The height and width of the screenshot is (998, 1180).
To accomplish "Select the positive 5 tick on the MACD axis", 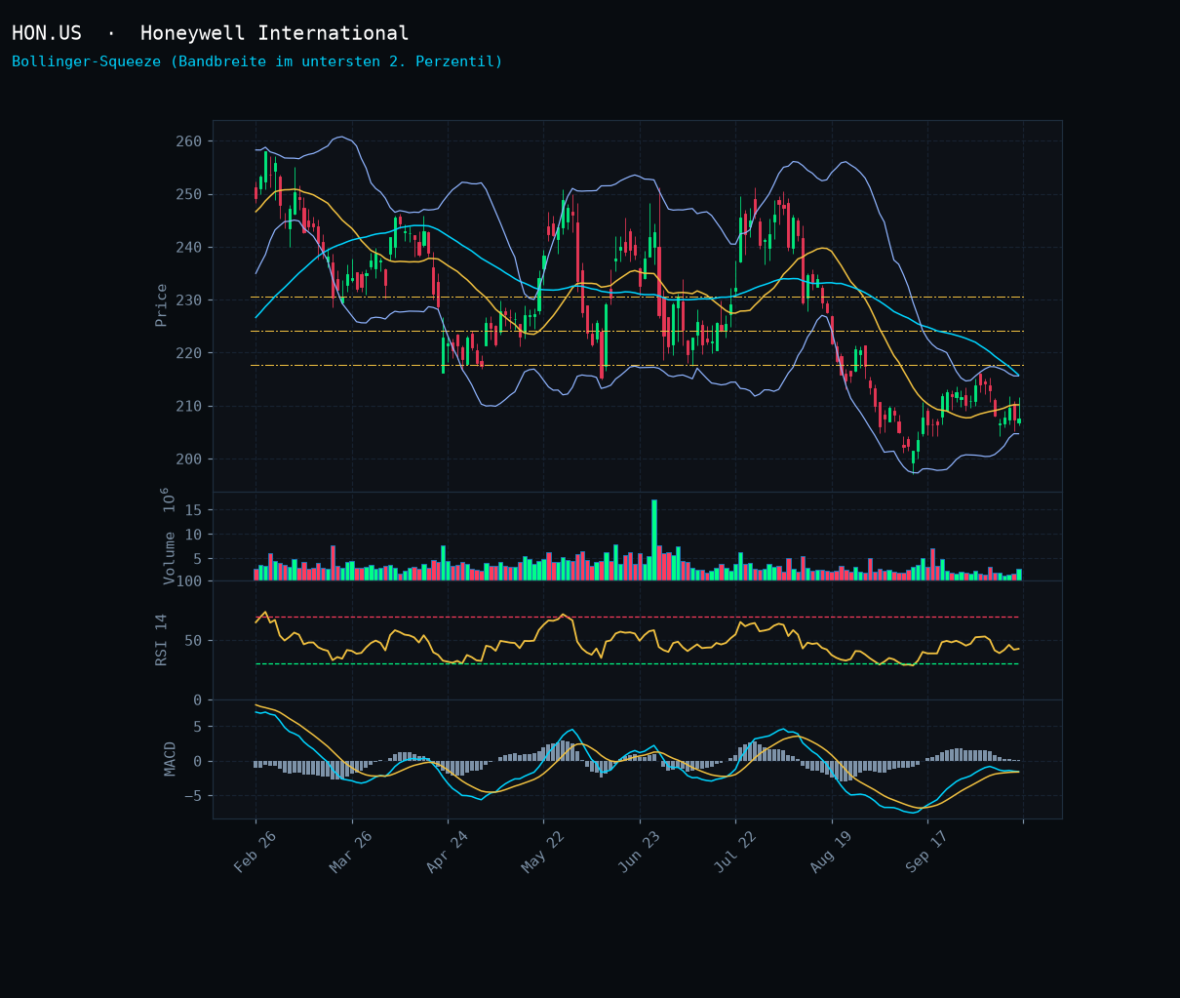I will coord(198,727).
